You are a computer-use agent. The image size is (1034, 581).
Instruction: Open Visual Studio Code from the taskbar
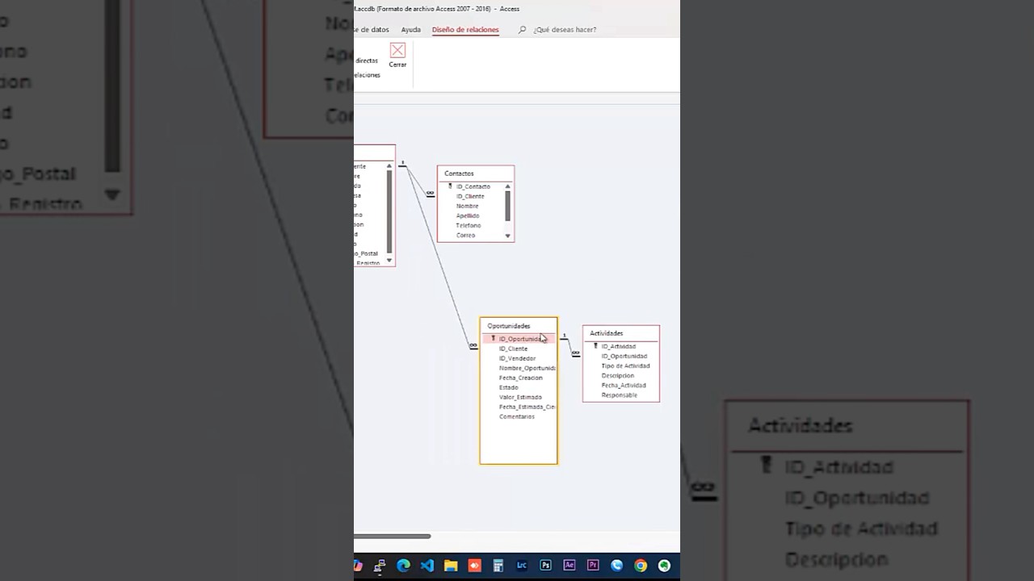pos(427,566)
